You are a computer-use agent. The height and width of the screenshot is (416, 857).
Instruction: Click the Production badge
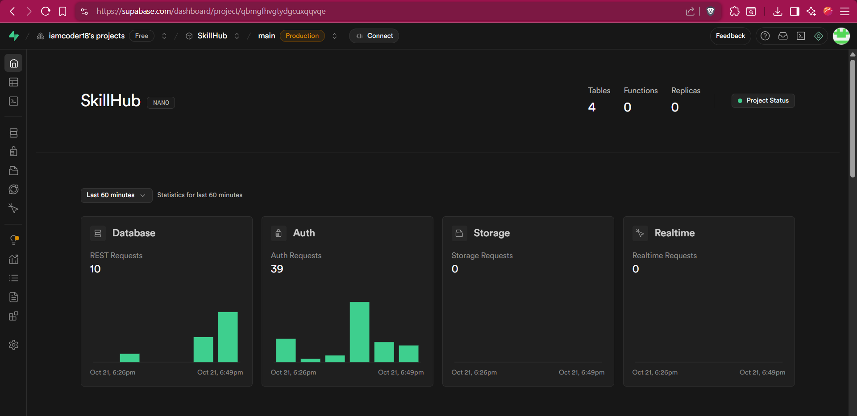click(302, 36)
